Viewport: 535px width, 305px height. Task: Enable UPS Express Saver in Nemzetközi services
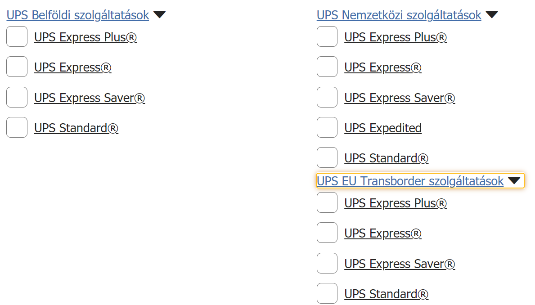[327, 98]
